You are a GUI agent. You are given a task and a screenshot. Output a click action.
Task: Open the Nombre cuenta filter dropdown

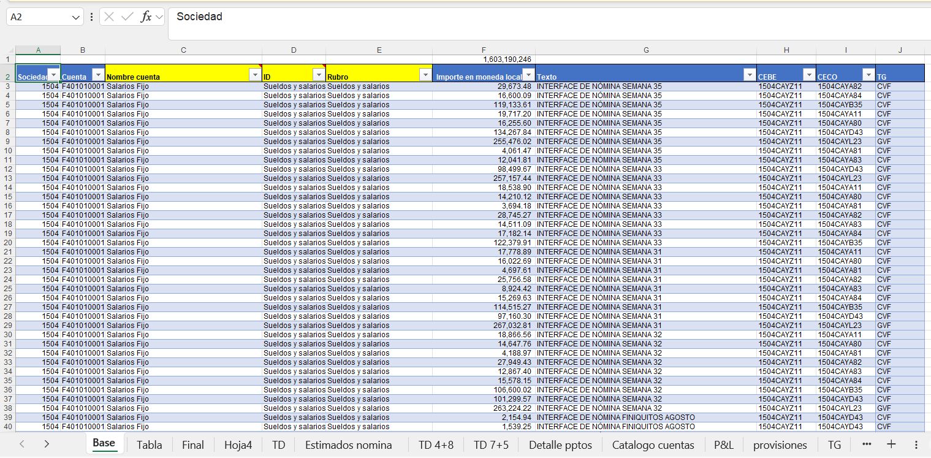coord(255,75)
